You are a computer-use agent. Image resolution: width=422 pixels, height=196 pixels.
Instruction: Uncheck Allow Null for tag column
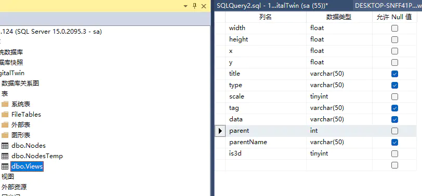[394, 108]
